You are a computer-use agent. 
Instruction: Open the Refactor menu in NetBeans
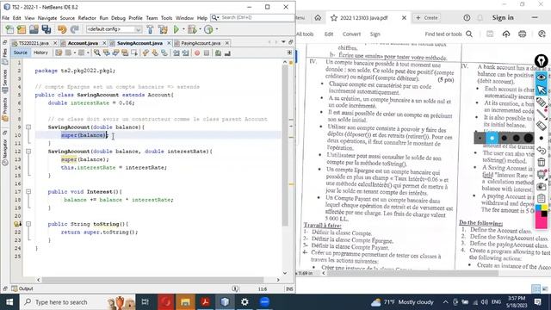pos(87,18)
